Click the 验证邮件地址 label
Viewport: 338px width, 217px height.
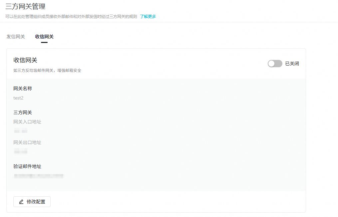[x=27, y=166]
